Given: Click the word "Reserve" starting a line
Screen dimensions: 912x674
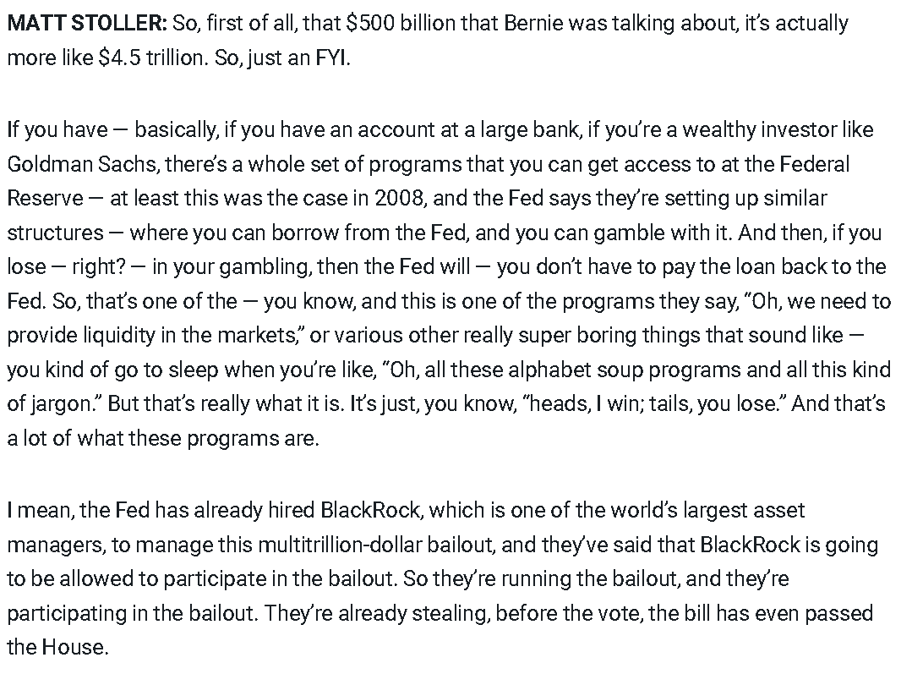Looking at the screenshot, I should (46, 199).
